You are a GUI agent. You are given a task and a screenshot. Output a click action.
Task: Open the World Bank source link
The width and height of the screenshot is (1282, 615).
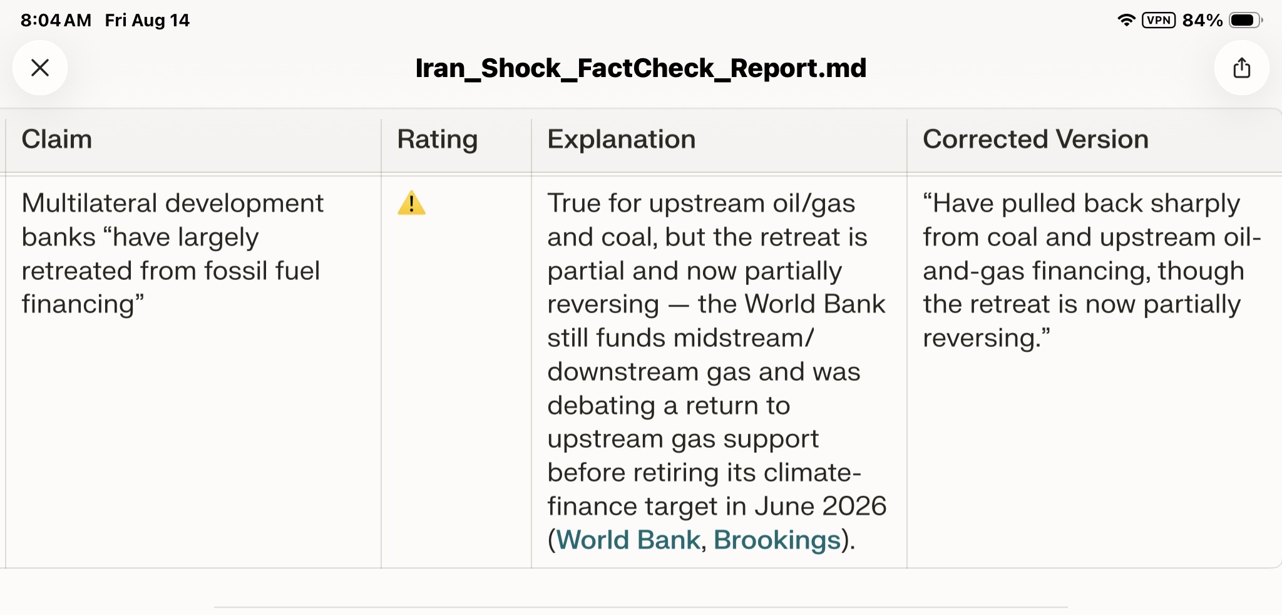pyautogui.click(x=628, y=540)
